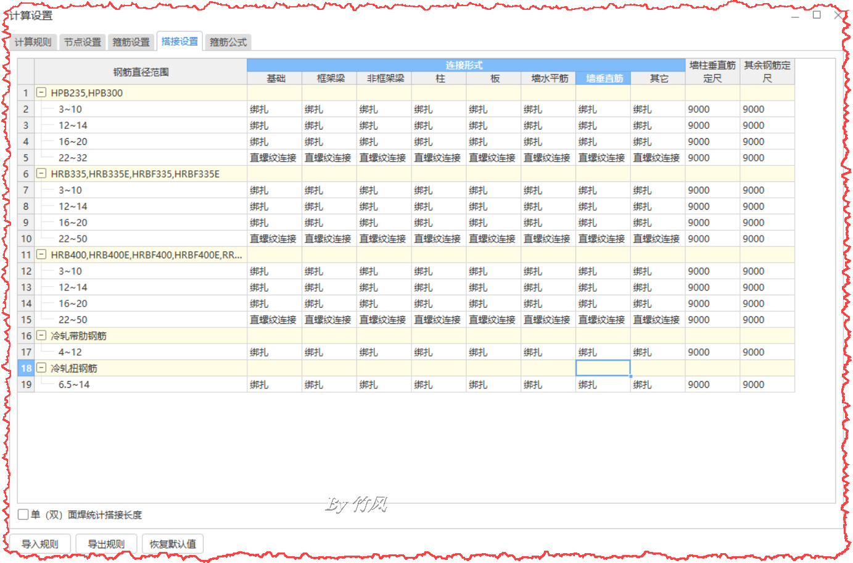Select the 基础 column header
The height and width of the screenshot is (563, 853).
[x=275, y=78]
